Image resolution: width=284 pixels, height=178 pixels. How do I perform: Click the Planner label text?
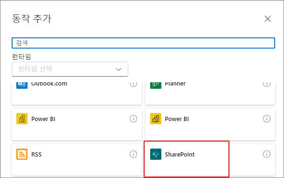pyautogui.click(x=175, y=84)
